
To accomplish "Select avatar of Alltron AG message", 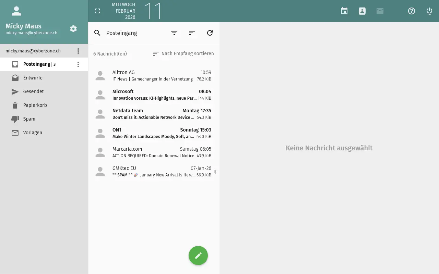I will [x=100, y=76].
